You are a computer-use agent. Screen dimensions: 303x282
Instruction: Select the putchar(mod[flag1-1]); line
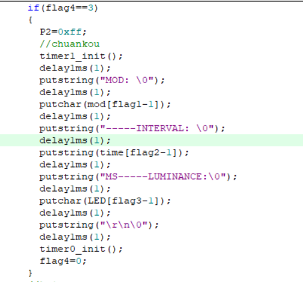[x=105, y=104]
